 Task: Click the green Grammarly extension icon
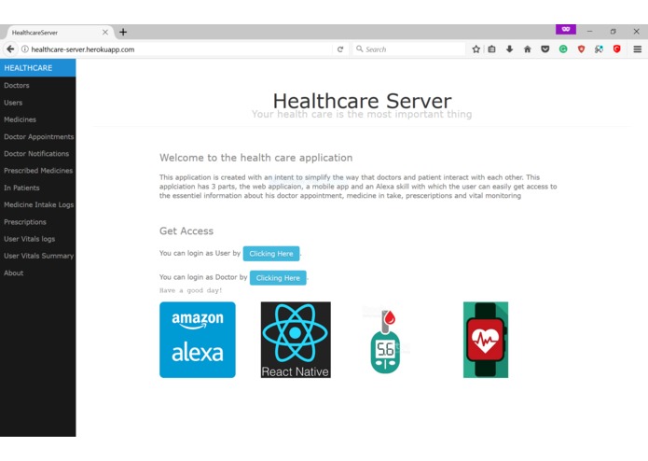coord(563,49)
